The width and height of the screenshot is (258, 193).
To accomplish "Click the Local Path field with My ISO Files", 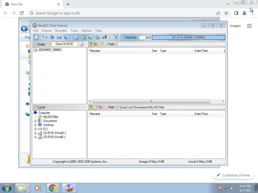I will tap(171, 107).
